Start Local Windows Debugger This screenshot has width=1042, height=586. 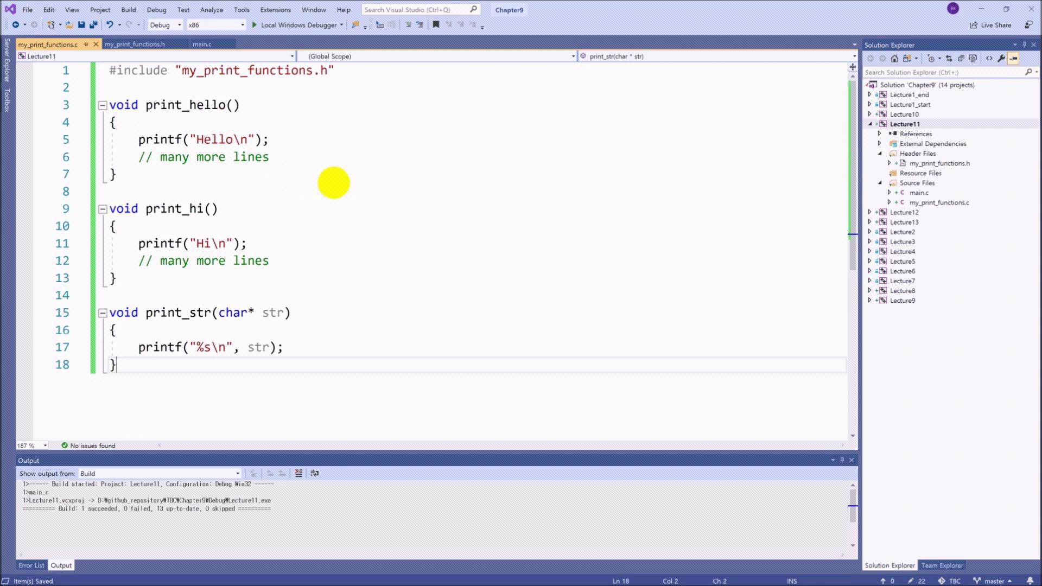tap(293, 25)
